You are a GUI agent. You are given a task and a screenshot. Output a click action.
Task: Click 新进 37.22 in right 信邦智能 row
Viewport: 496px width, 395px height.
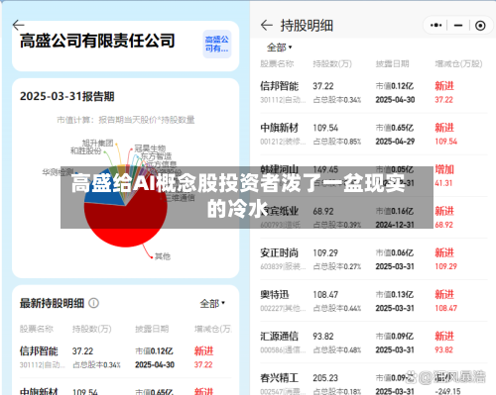point(444,93)
